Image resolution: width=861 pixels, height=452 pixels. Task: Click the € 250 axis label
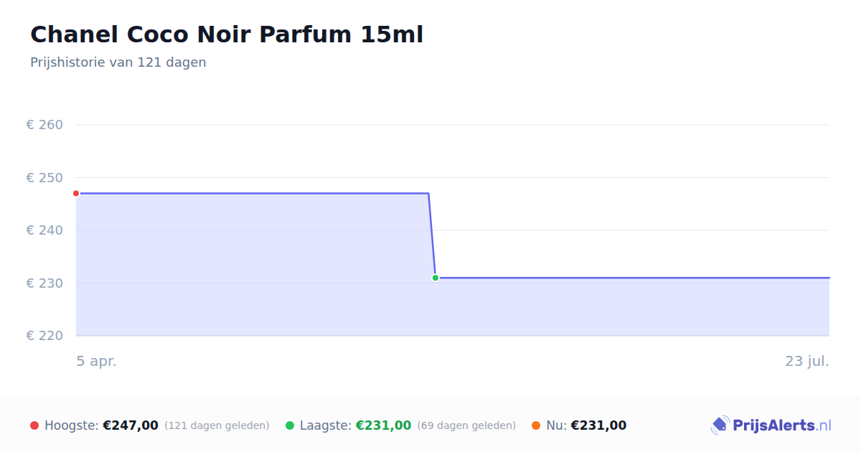tap(44, 178)
